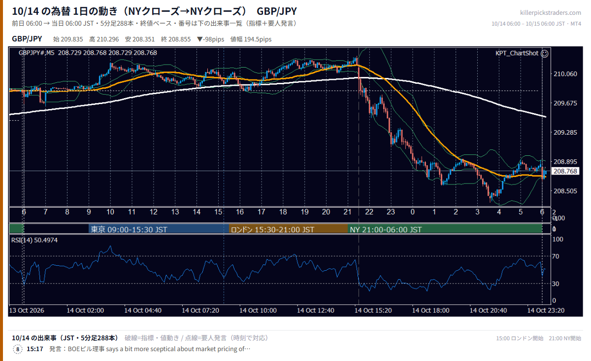Click the ▼-98pips change value
Screen dimensions: 591x361
[211, 39]
